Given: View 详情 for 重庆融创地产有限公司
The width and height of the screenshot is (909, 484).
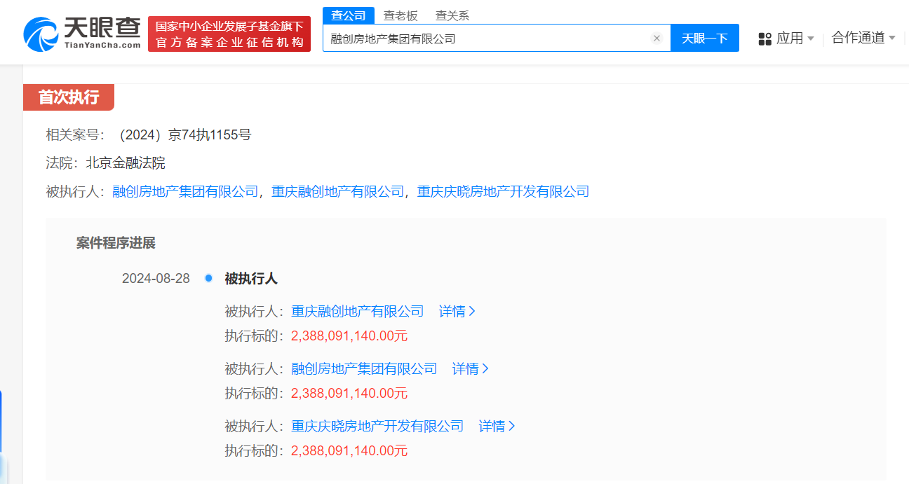Looking at the screenshot, I should click(x=457, y=311).
